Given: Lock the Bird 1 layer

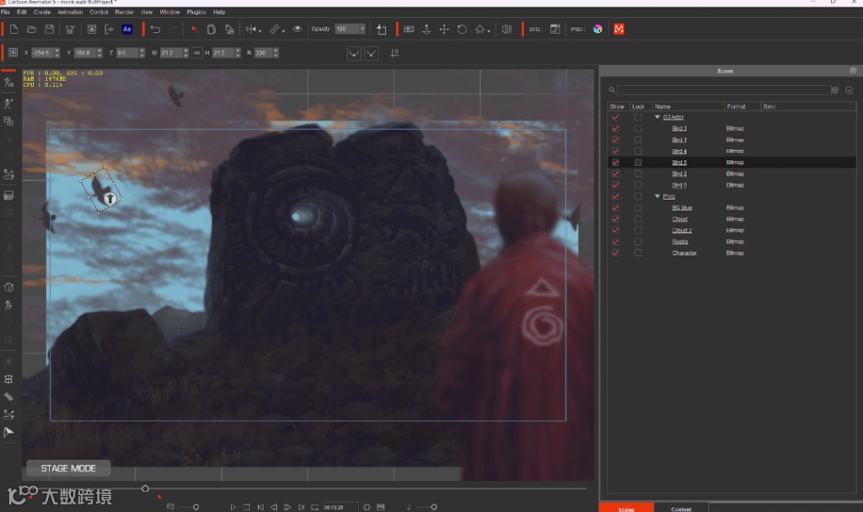Looking at the screenshot, I should pyautogui.click(x=638, y=140).
